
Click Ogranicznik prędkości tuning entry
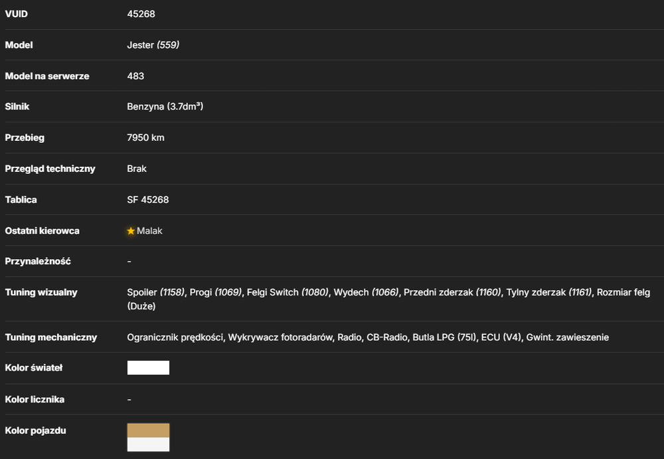175,337
